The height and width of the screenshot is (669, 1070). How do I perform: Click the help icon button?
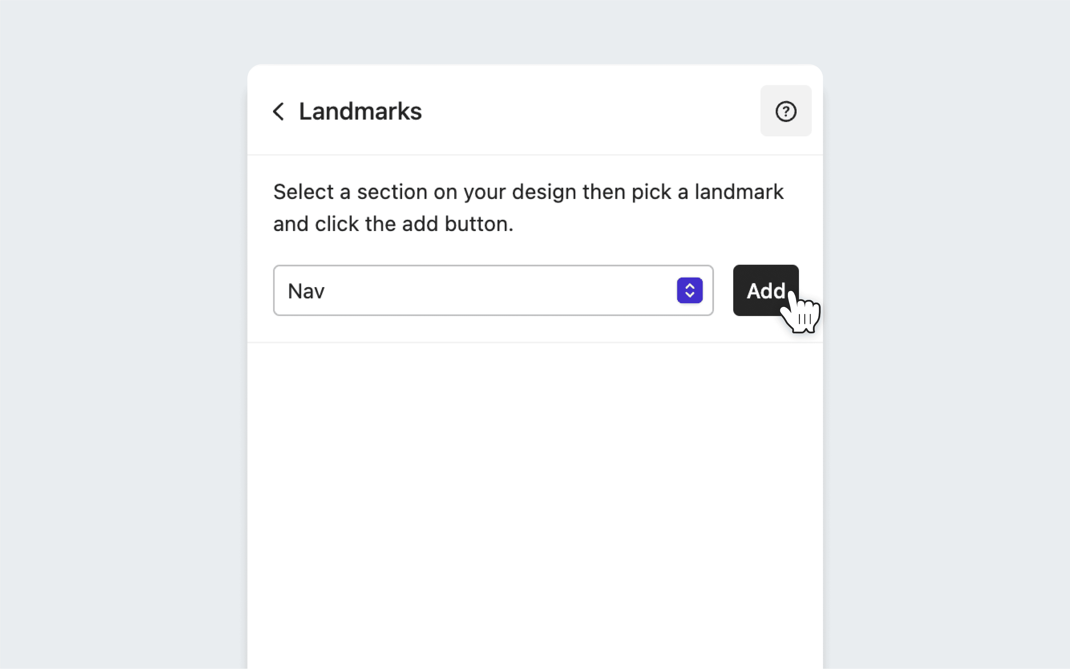click(786, 111)
